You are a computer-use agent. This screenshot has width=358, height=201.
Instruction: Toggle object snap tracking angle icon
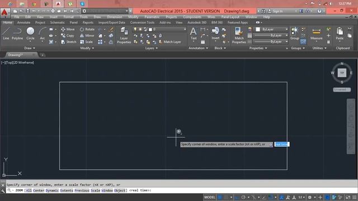pyautogui.click(x=264, y=197)
